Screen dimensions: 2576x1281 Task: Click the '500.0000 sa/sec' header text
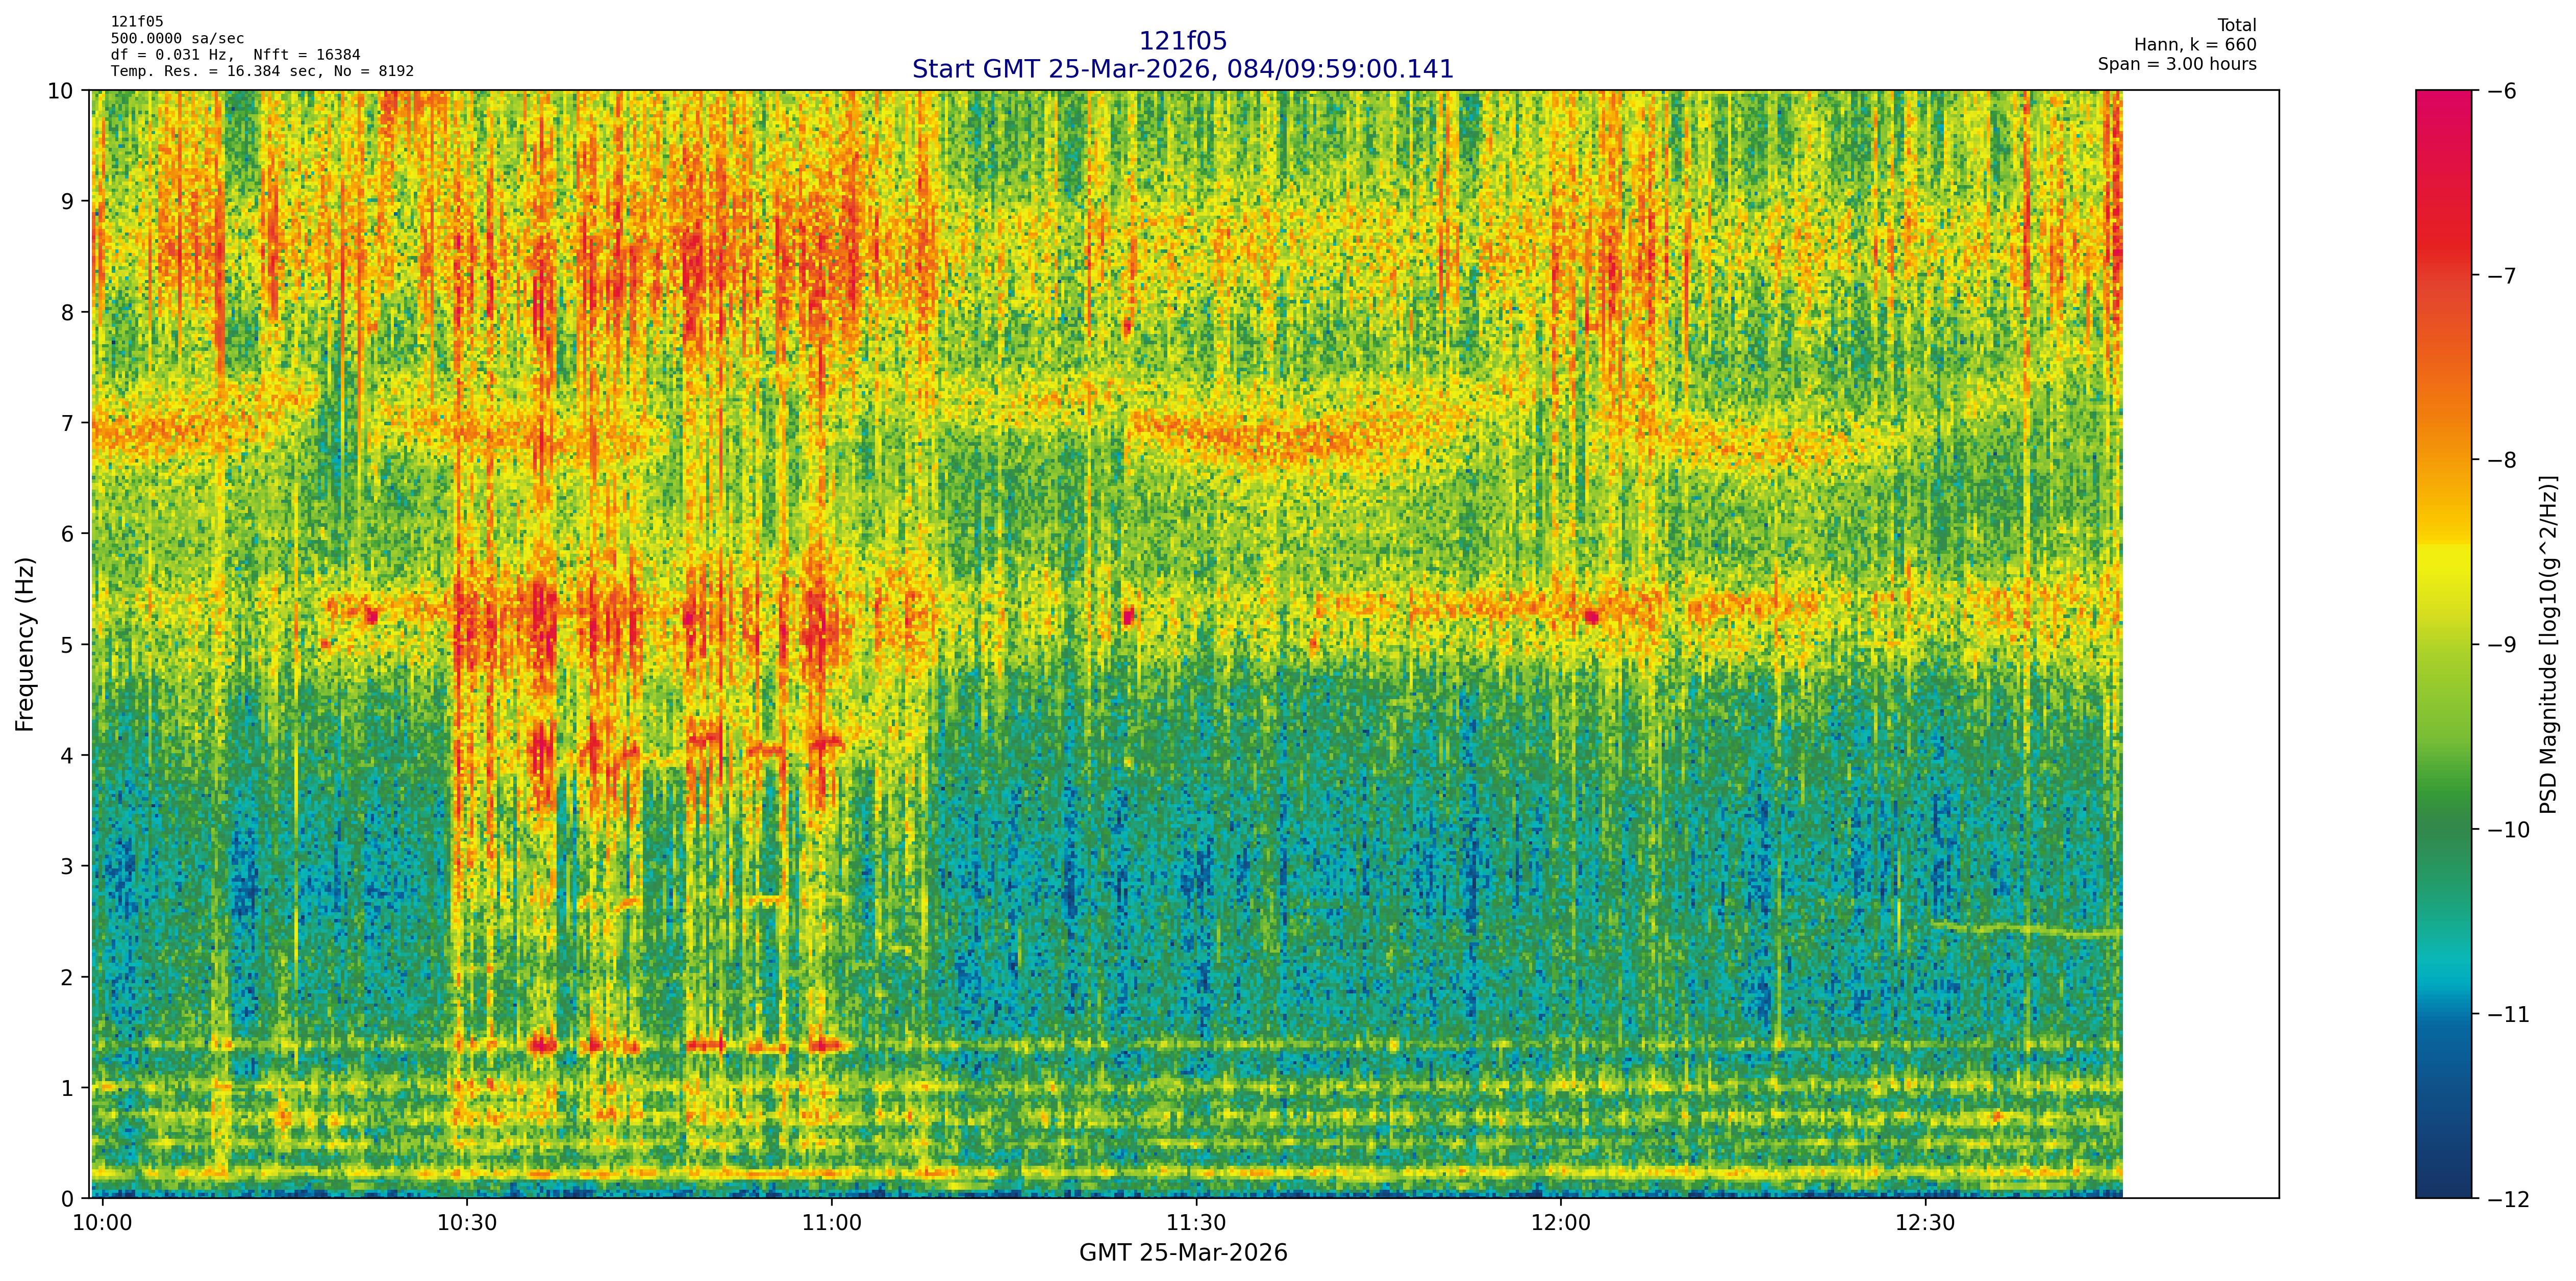point(177,39)
